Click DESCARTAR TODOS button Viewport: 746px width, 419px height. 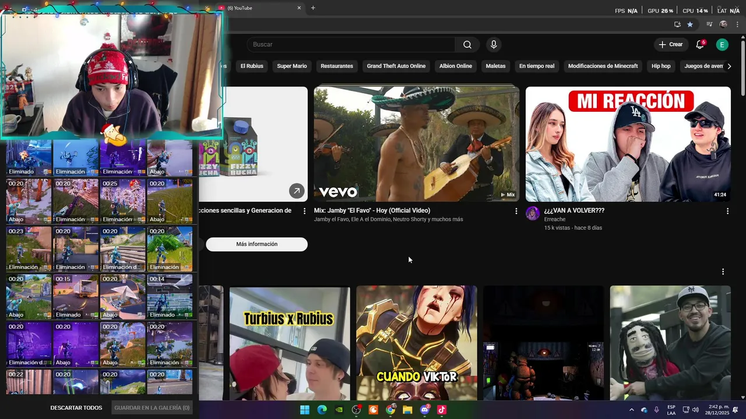click(x=76, y=408)
